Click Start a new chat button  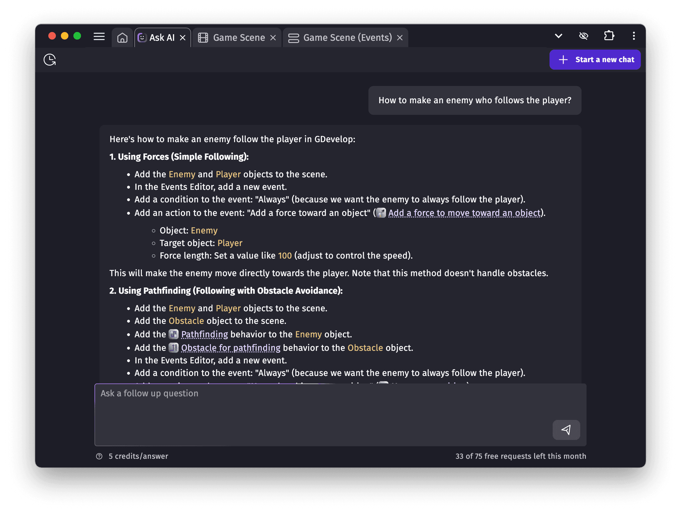pos(595,60)
